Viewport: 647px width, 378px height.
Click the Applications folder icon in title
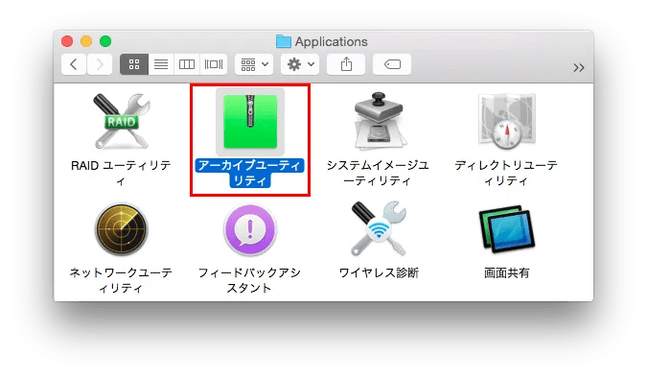pyautogui.click(x=284, y=41)
